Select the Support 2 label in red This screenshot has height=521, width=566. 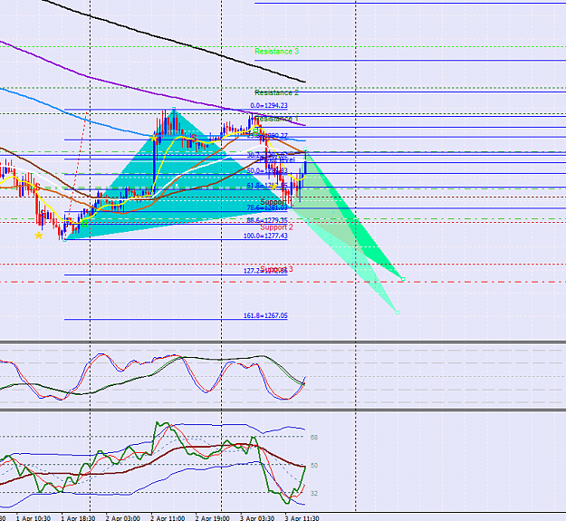[276, 227]
